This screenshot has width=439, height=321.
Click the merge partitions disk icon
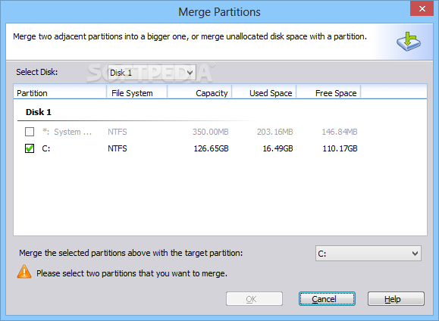pyautogui.click(x=409, y=42)
